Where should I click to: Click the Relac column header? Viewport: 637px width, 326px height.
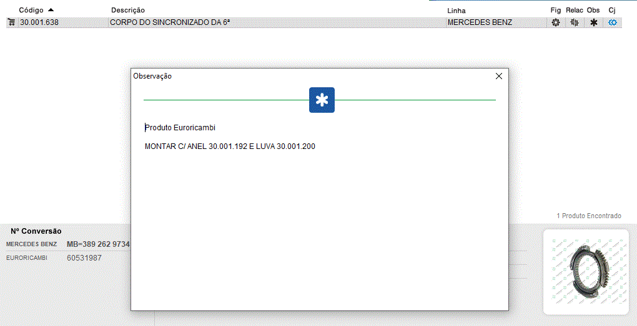pos(574,11)
